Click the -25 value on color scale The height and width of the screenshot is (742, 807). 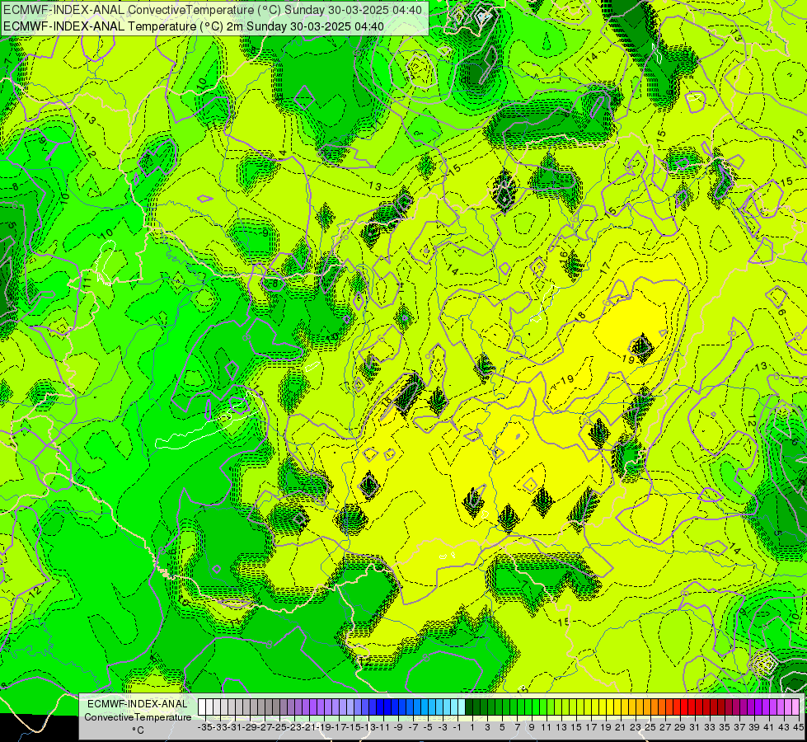(280, 728)
